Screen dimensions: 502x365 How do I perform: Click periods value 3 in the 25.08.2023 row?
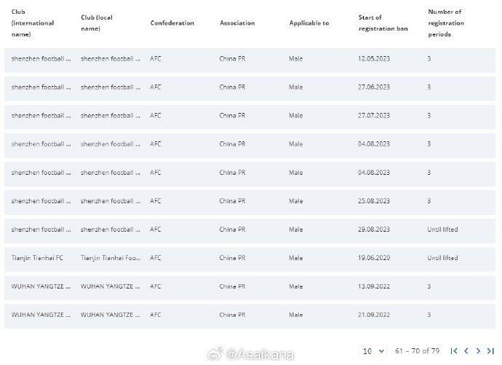429,201
